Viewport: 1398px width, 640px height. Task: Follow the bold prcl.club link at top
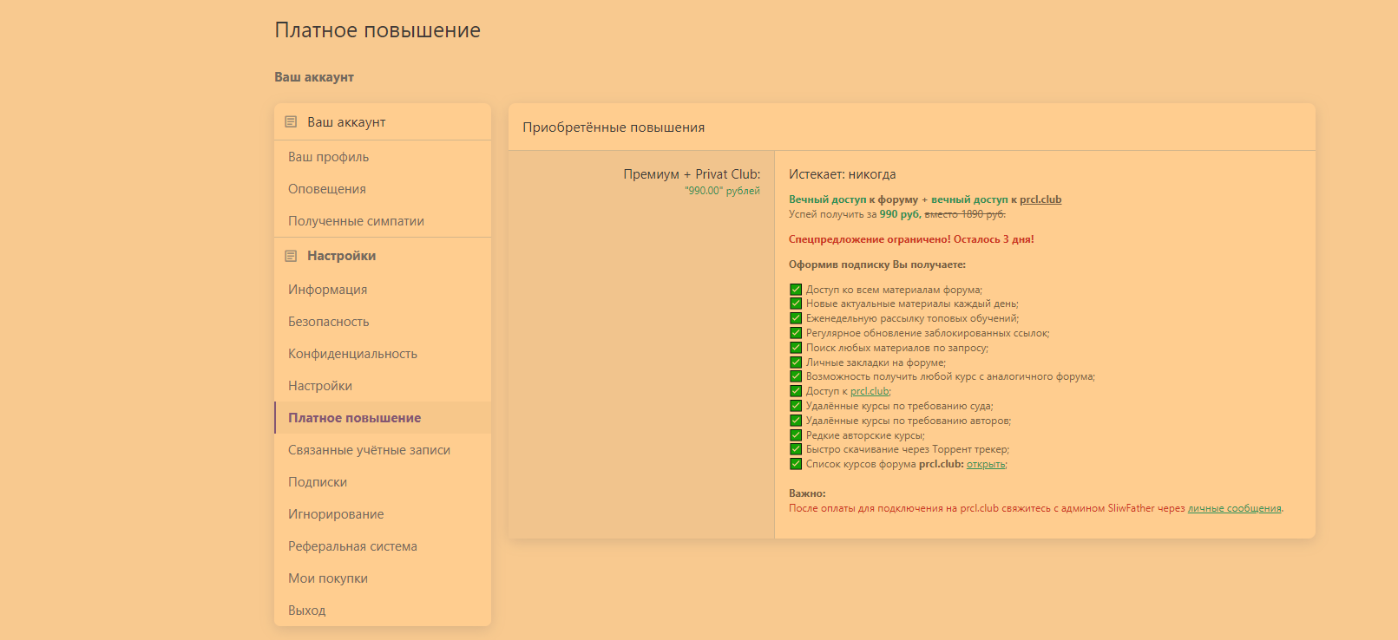1040,199
